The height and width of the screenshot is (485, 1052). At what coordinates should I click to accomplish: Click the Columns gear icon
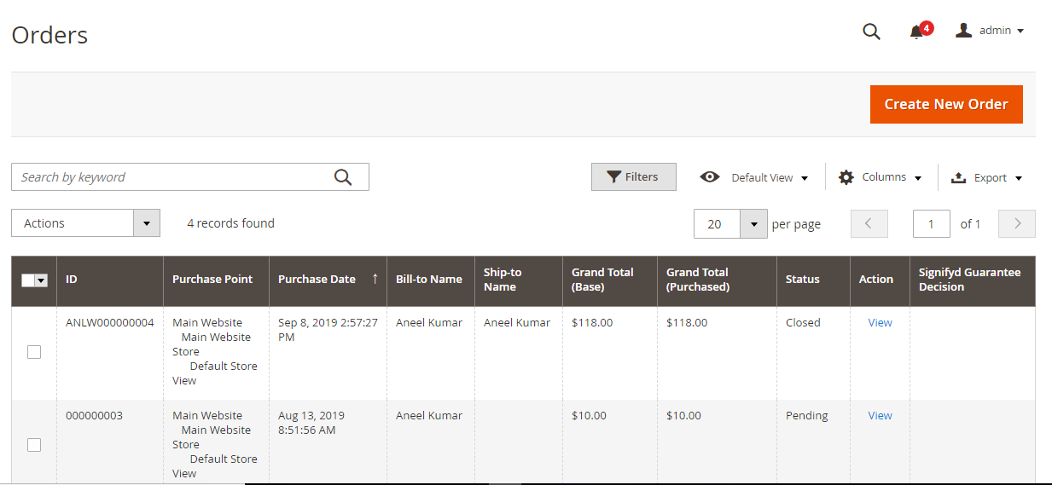[846, 177]
